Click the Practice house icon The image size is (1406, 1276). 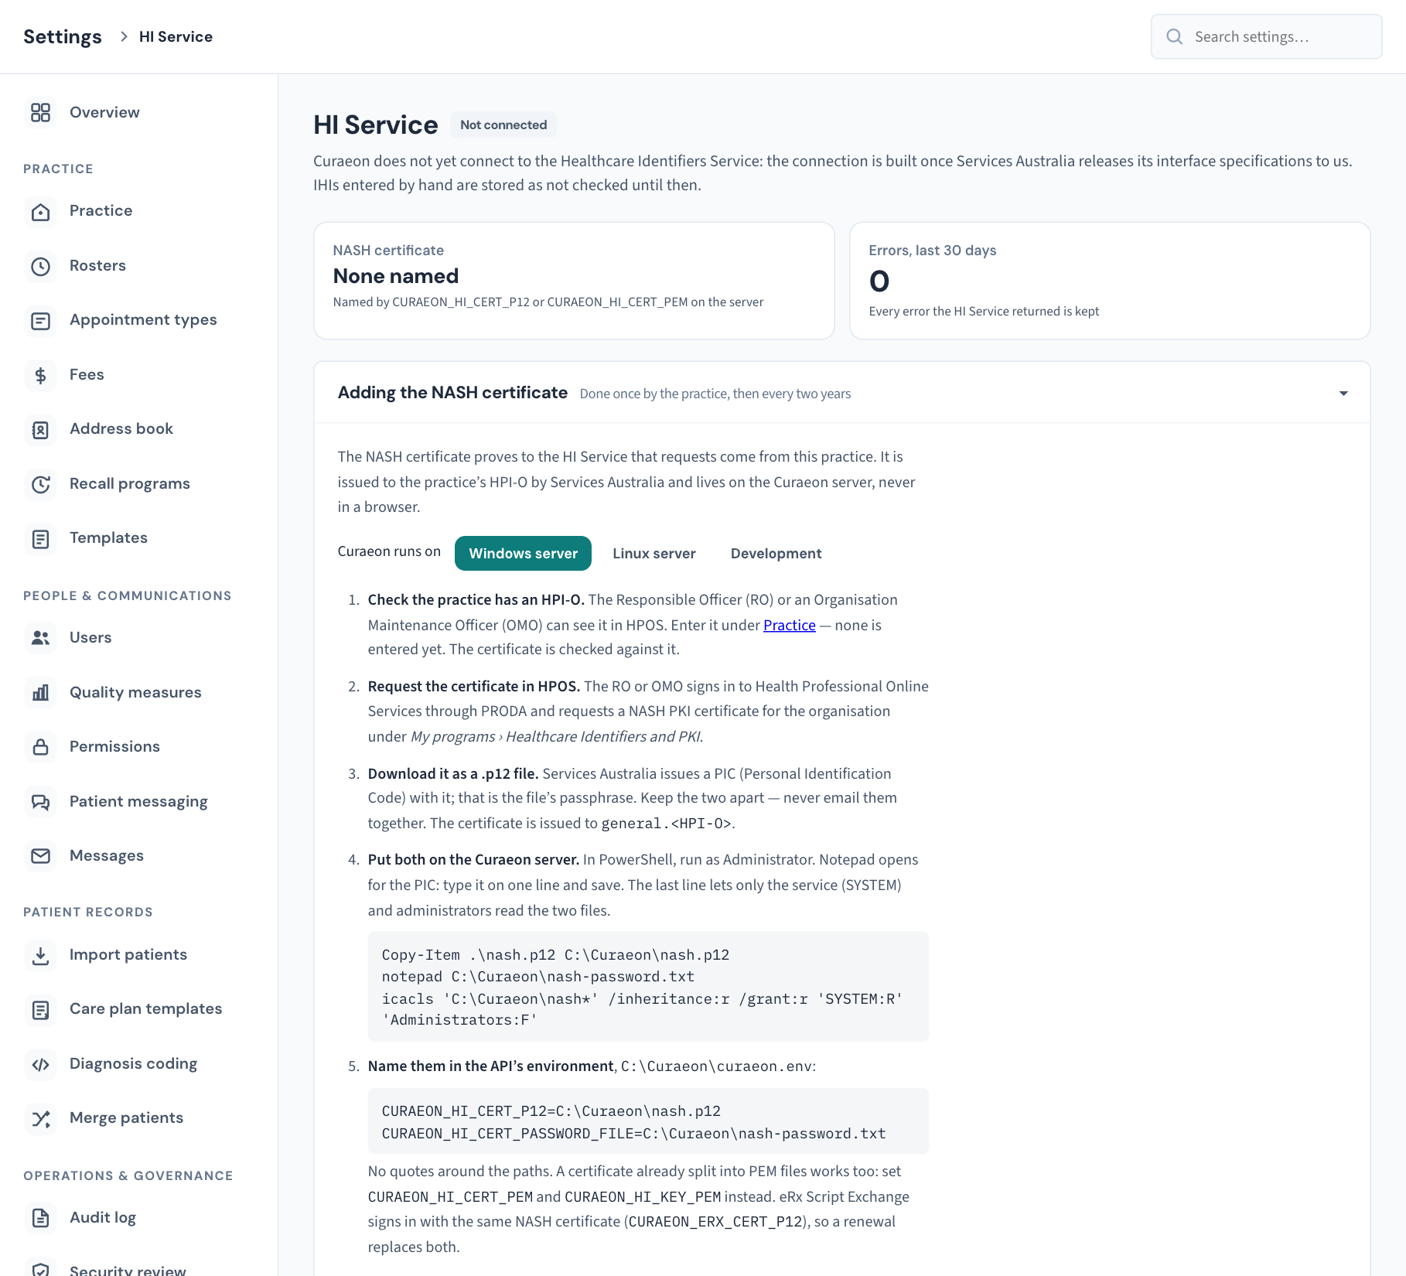pos(41,212)
